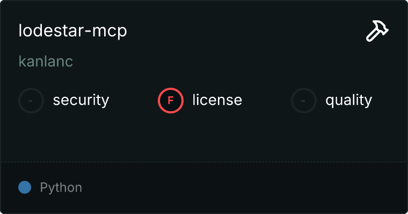This screenshot has width=408, height=214.
Task: Click the blue Python language dot
Action: coord(25,187)
